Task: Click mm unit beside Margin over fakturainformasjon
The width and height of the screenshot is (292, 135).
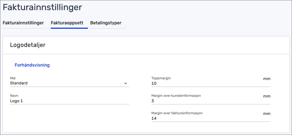Action: pyautogui.click(x=267, y=114)
